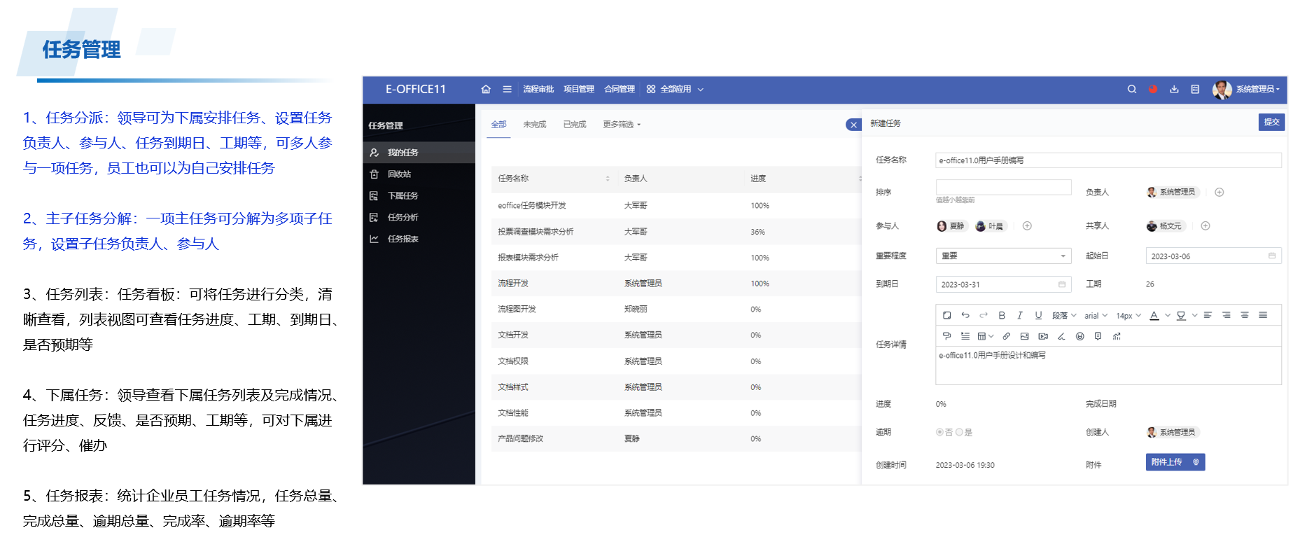
Task: Click the search magnifier in top bar
Action: click(x=1131, y=90)
